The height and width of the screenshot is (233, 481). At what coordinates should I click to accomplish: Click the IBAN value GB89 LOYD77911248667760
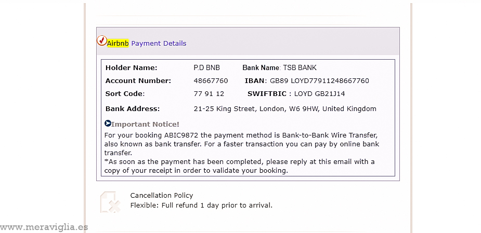pyautogui.click(x=319, y=80)
